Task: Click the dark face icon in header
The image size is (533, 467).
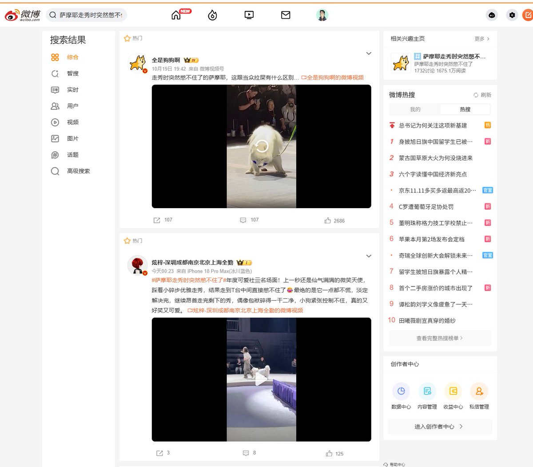Action: pos(492,15)
